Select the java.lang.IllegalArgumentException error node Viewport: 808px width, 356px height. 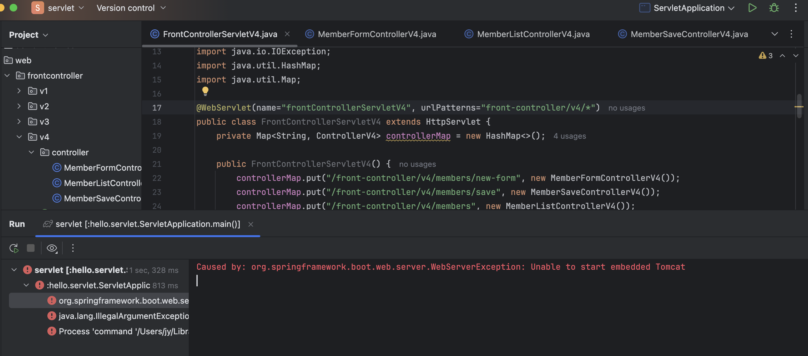click(x=123, y=316)
